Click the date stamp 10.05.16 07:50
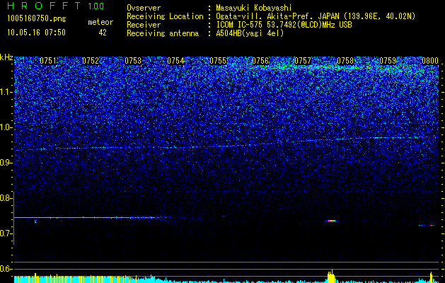The image size is (445, 283). click(x=36, y=33)
